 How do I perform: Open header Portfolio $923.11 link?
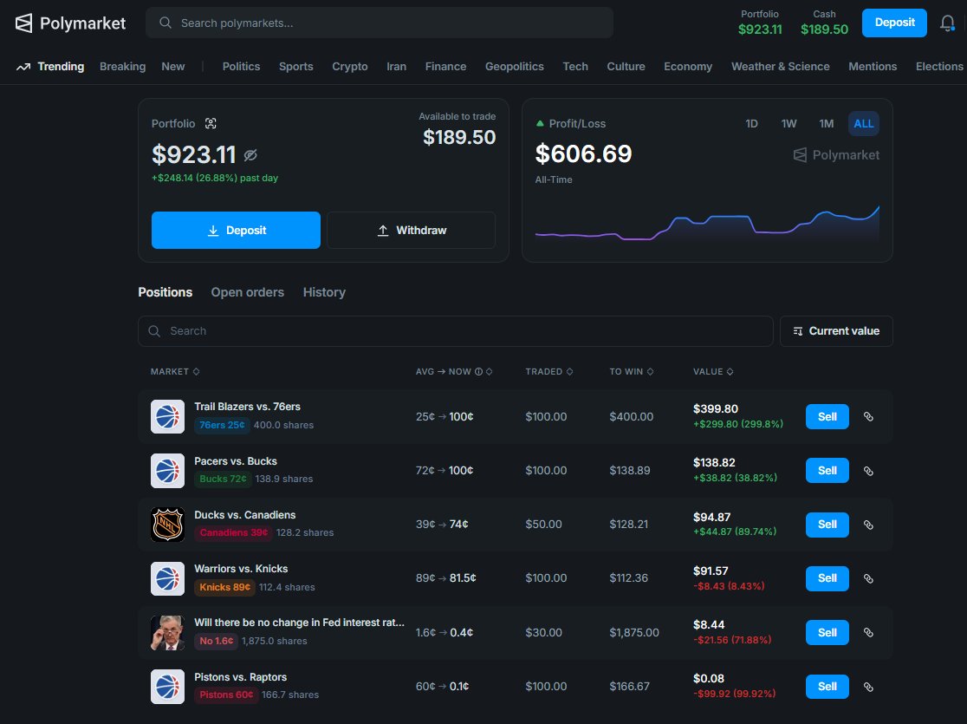point(760,23)
